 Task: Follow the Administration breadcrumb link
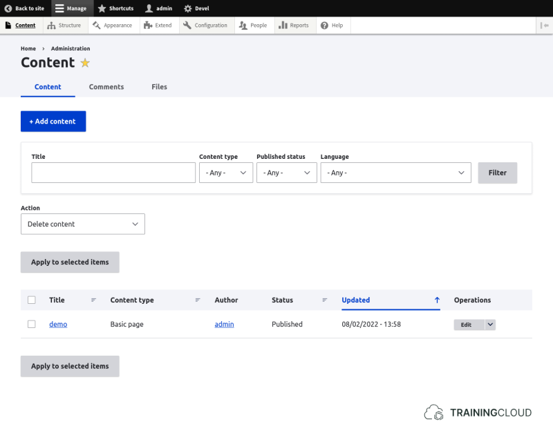(71, 48)
